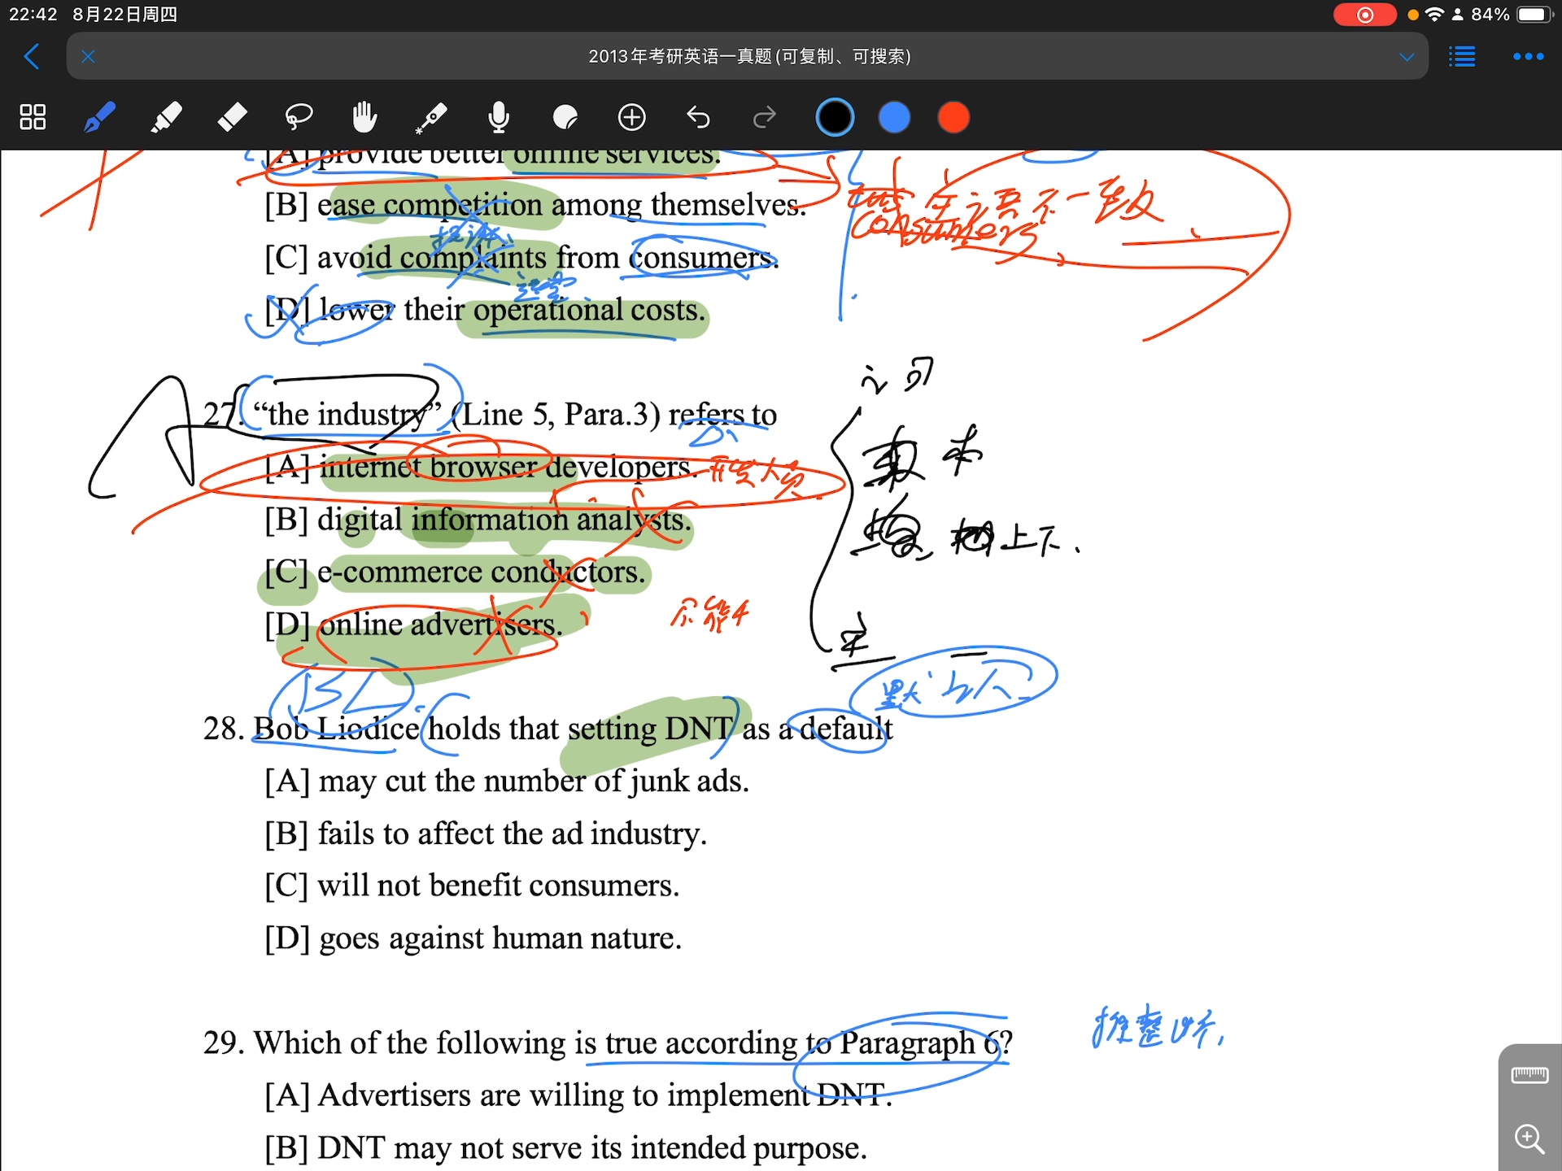Tap question 27 "the industry" text

coord(491,415)
